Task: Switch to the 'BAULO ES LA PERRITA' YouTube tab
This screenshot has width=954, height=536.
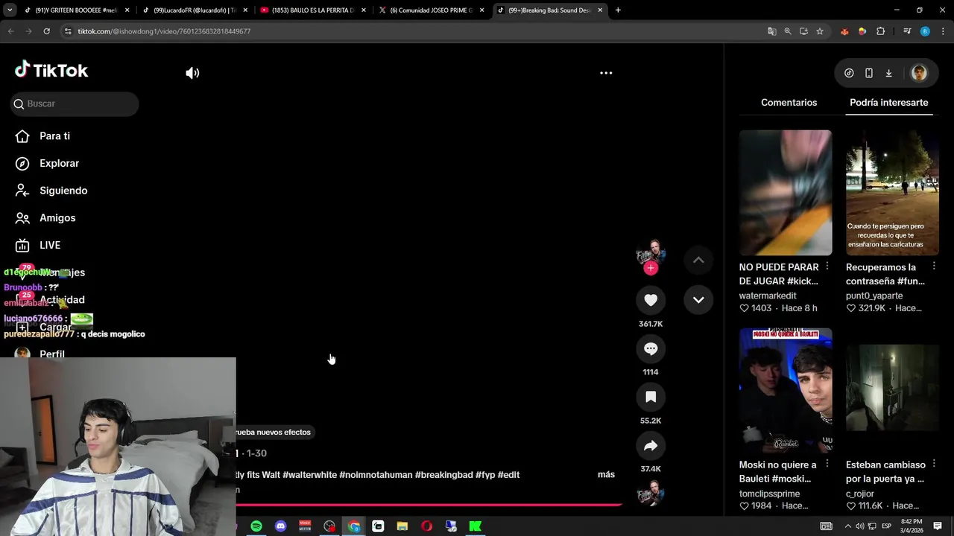Action: 313,10
